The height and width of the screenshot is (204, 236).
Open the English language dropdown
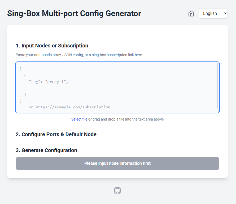point(213,13)
